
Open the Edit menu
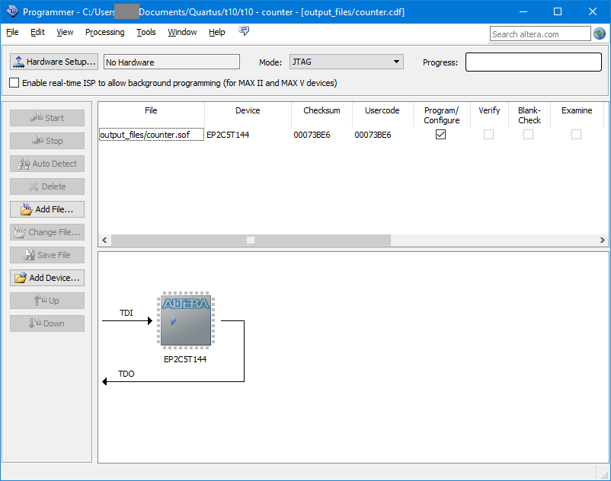(x=37, y=32)
